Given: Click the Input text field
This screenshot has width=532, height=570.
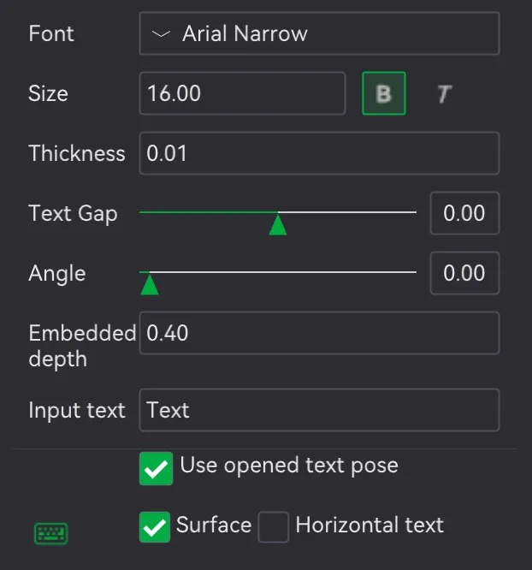Looking at the screenshot, I should [319, 410].
